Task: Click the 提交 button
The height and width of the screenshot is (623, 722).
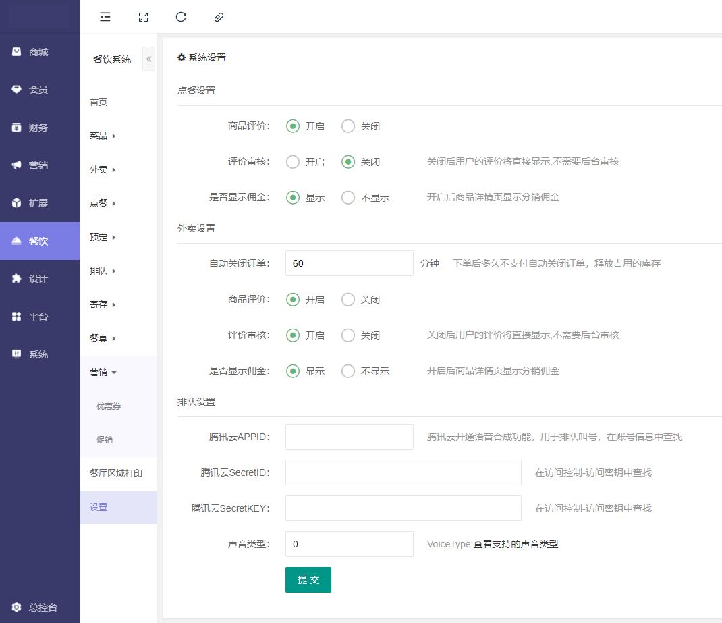Action: [308, 580]
